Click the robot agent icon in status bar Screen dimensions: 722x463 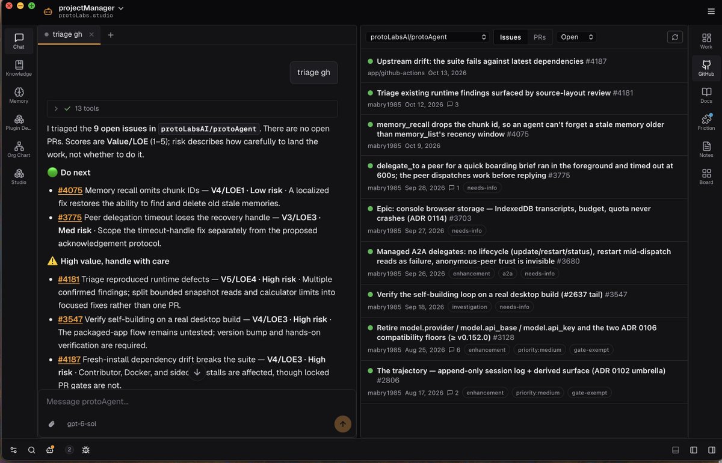tap(50, 450)
